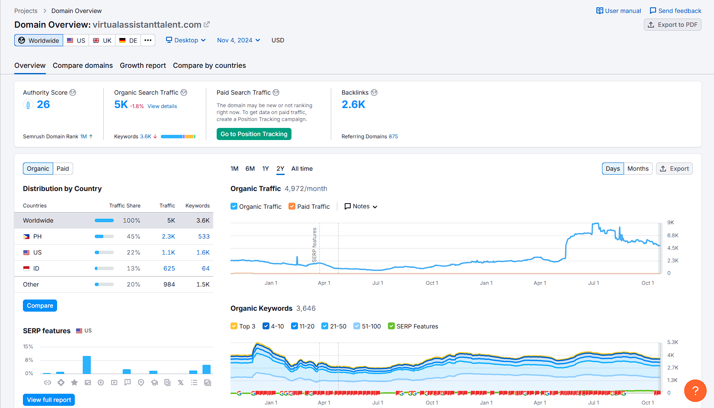Viewport: 714px width, 408px height.
Task: Toggle the 4-10 keywords checkbox
Action: pos(266,326)
